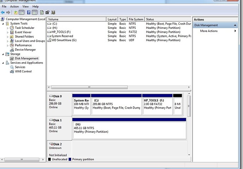Click the volume list scroll right arrow

click(x=189, y=87)
